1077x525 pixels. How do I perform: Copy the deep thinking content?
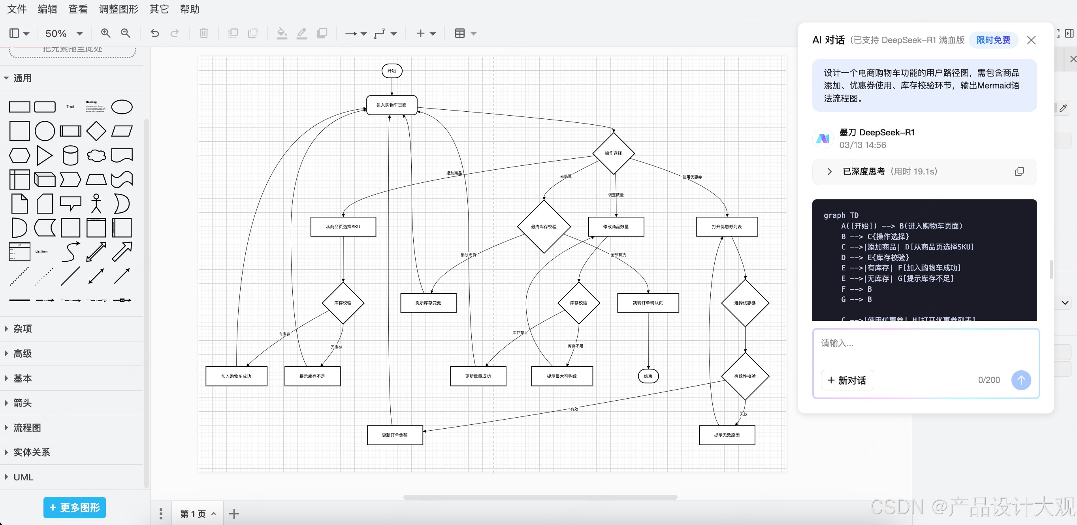coord(1019,172)
